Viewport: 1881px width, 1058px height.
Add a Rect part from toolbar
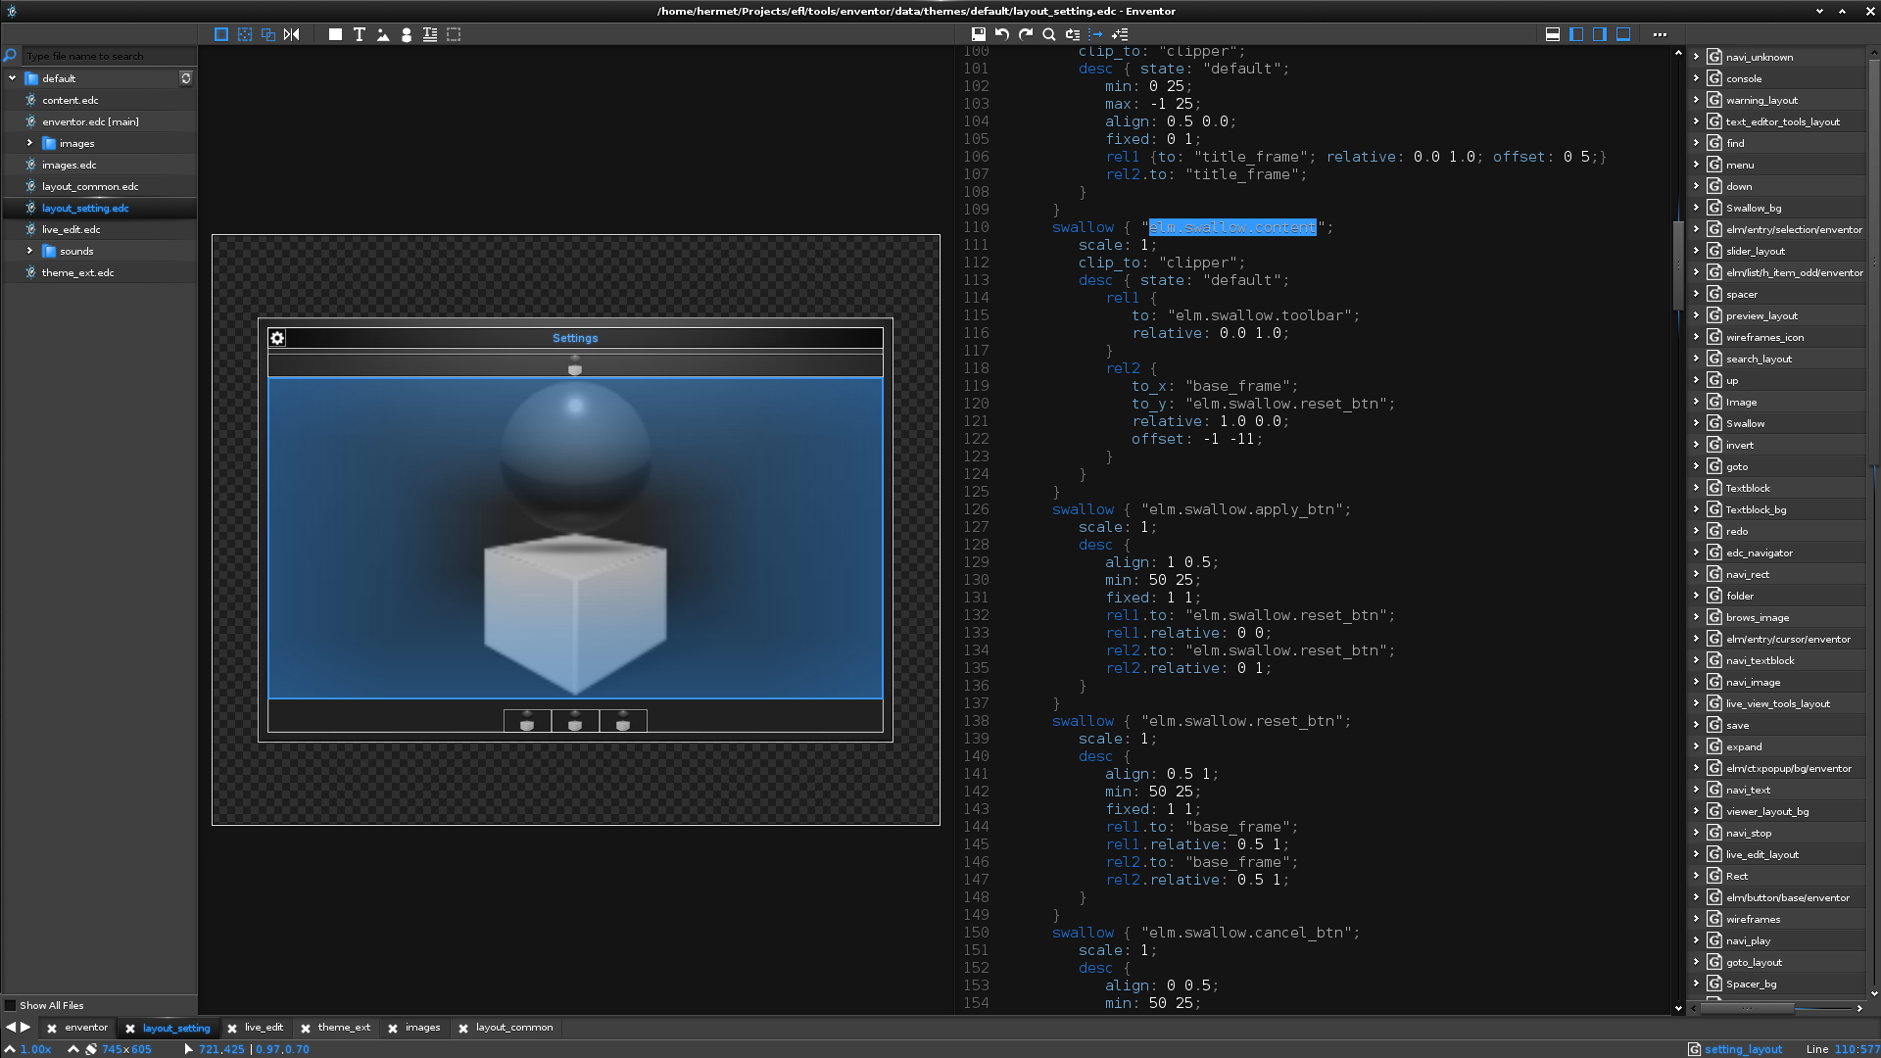(x=335, y=34)
